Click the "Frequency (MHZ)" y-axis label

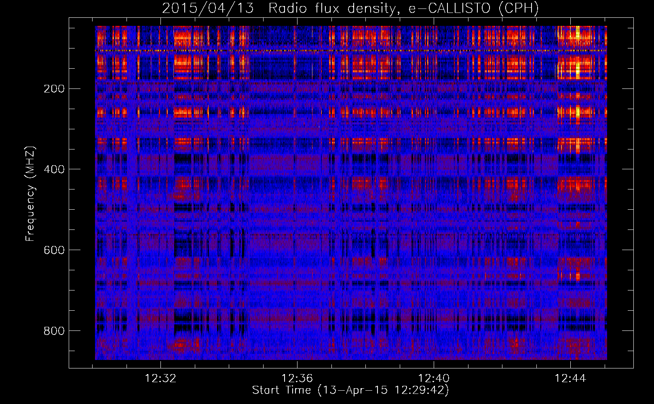[x=30, y=194]
